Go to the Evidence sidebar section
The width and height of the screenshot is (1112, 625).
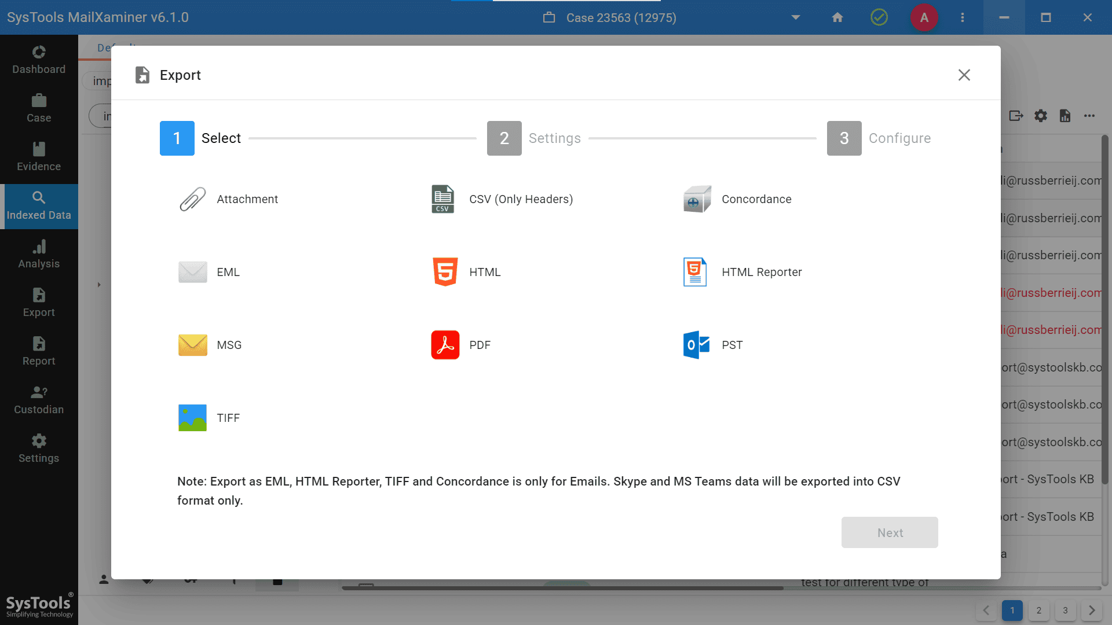[39, 157]
